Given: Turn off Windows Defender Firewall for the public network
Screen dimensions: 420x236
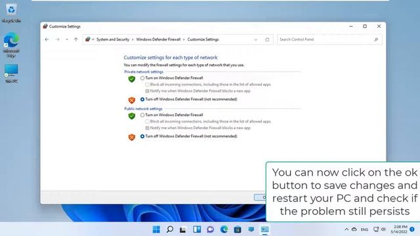Looking at the screenshot, I should [142, 136].
